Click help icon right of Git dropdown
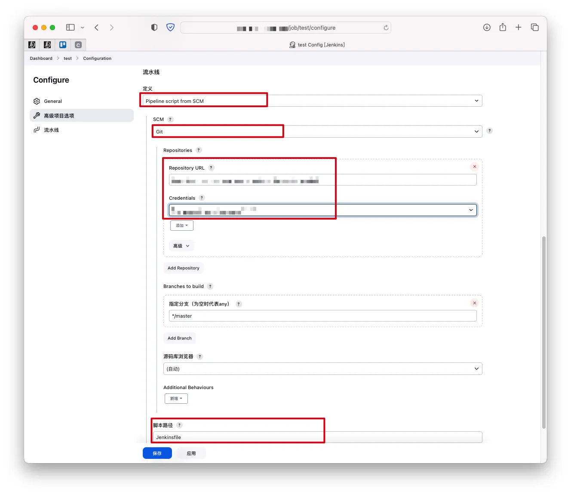 click(490, 131)
